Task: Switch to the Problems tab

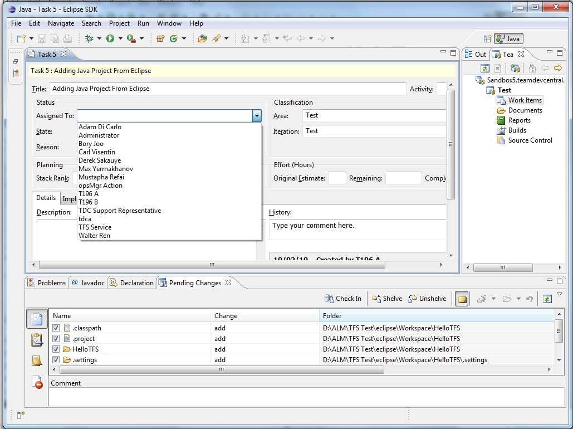Action: [x=47, y=283]
